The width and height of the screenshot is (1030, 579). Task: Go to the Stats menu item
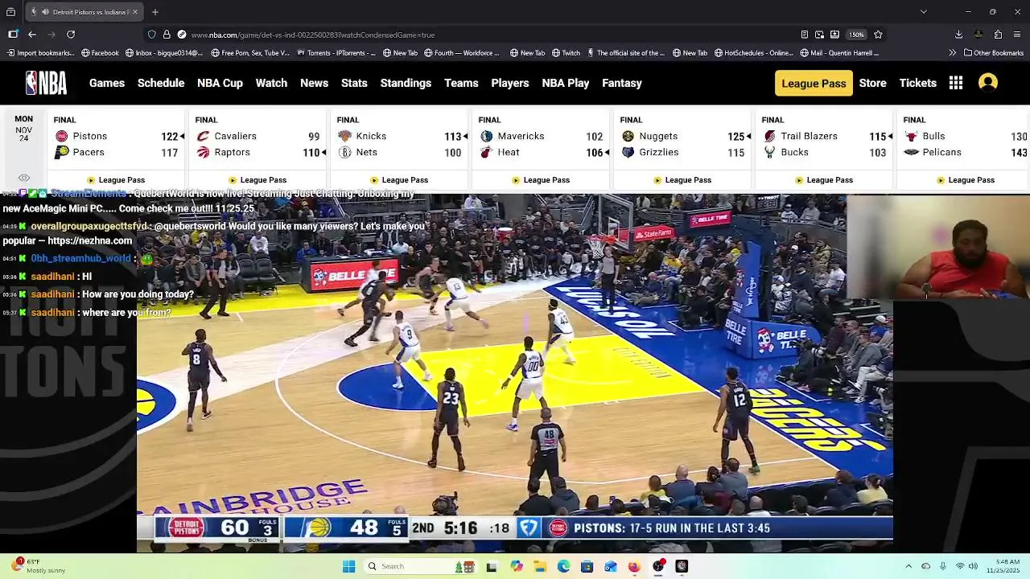[354, 83]
